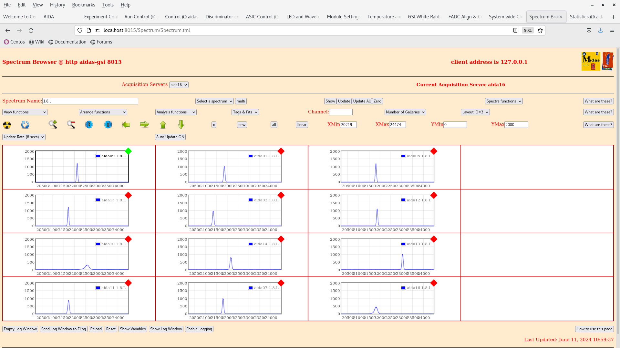Click the XMax input field
Viewport: 620px width, 348px height.
coord(397,125)
